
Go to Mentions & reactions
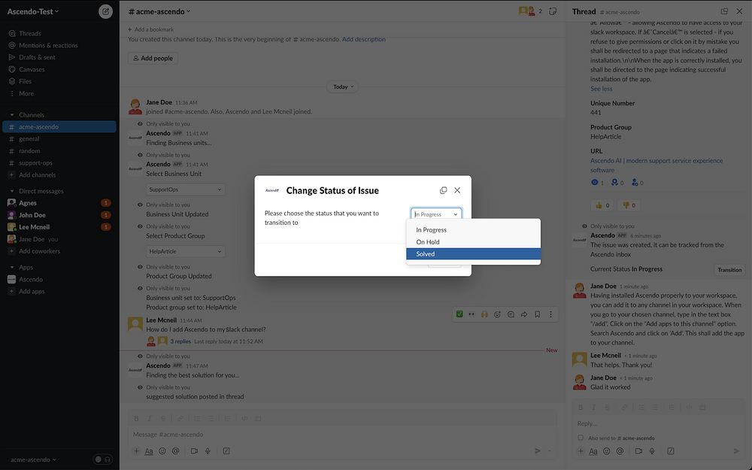pyautogui.click(x=48, y=46)
